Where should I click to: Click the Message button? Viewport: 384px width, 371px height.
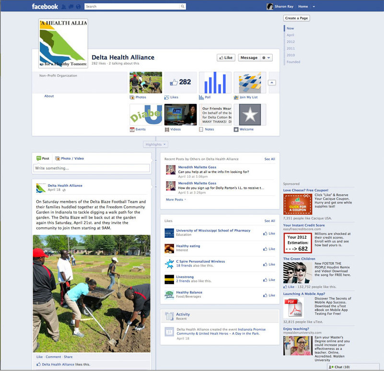(x=249, y=58)
